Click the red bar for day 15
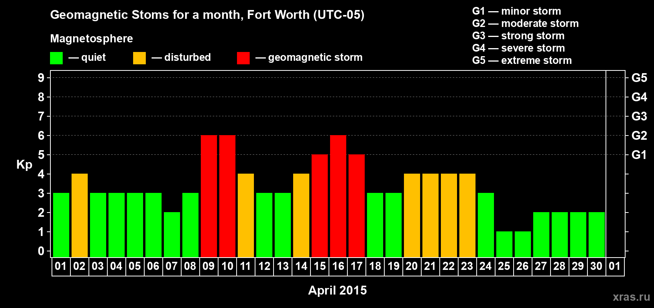The width and height of the screenshot is (654, 308). pos(320,206)
